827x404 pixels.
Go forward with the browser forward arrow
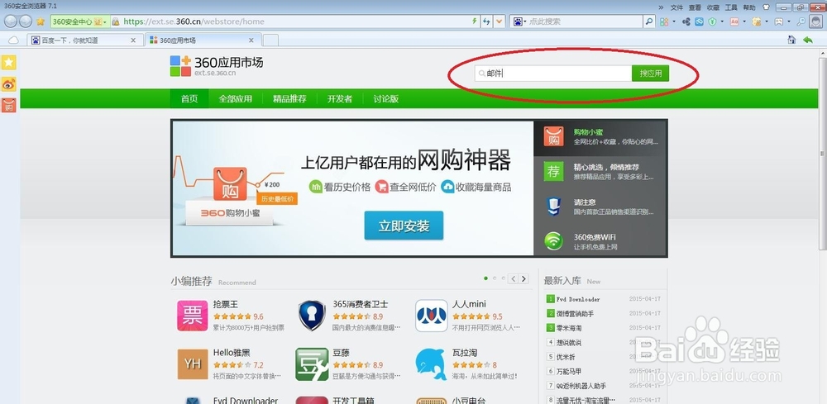point(26,21)
